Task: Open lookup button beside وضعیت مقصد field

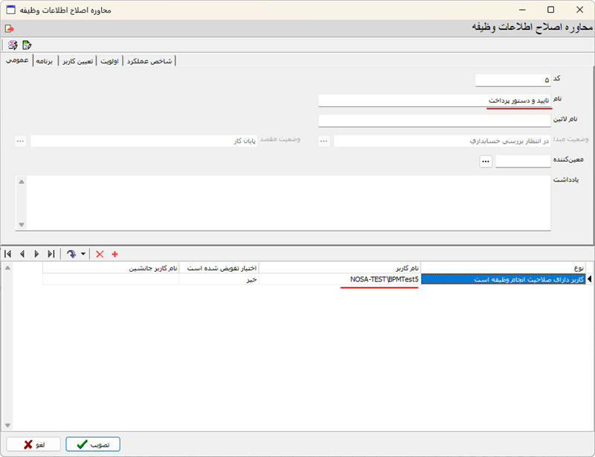Action: (20, 141)
